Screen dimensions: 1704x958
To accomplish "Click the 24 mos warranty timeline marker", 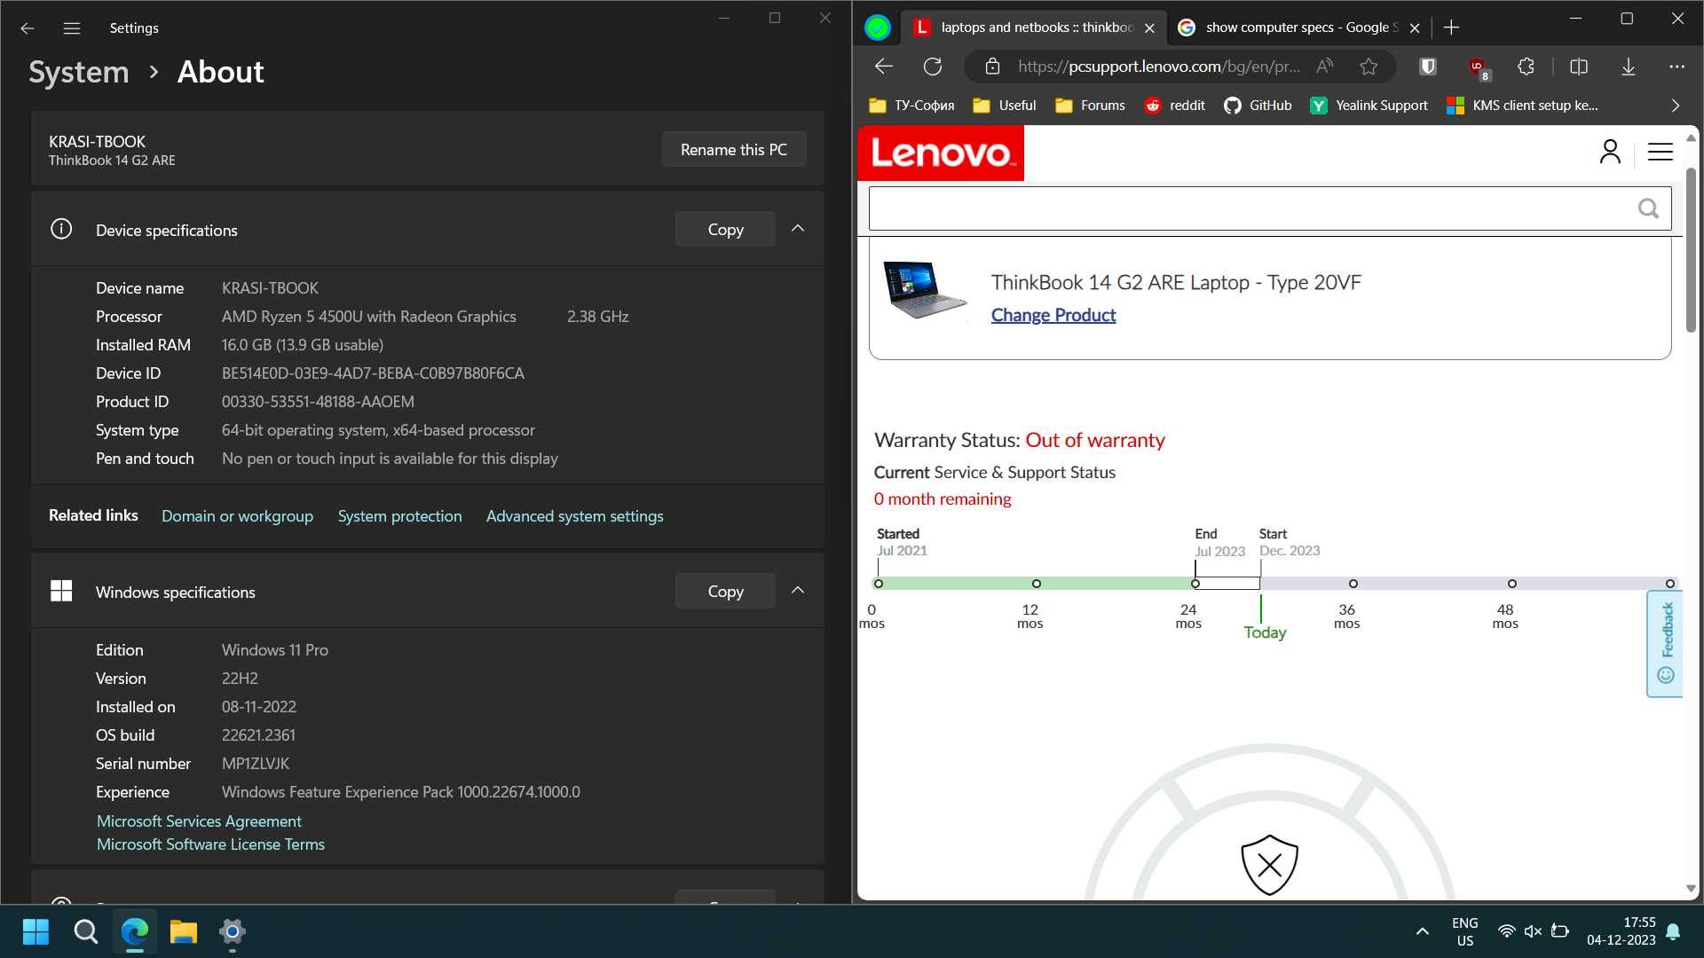I will 1195,584.
